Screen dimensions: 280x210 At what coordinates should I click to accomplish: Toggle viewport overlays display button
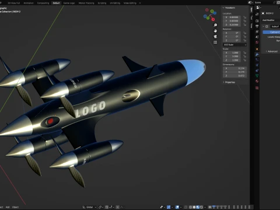pyautogui.click(x=177, y=207)
